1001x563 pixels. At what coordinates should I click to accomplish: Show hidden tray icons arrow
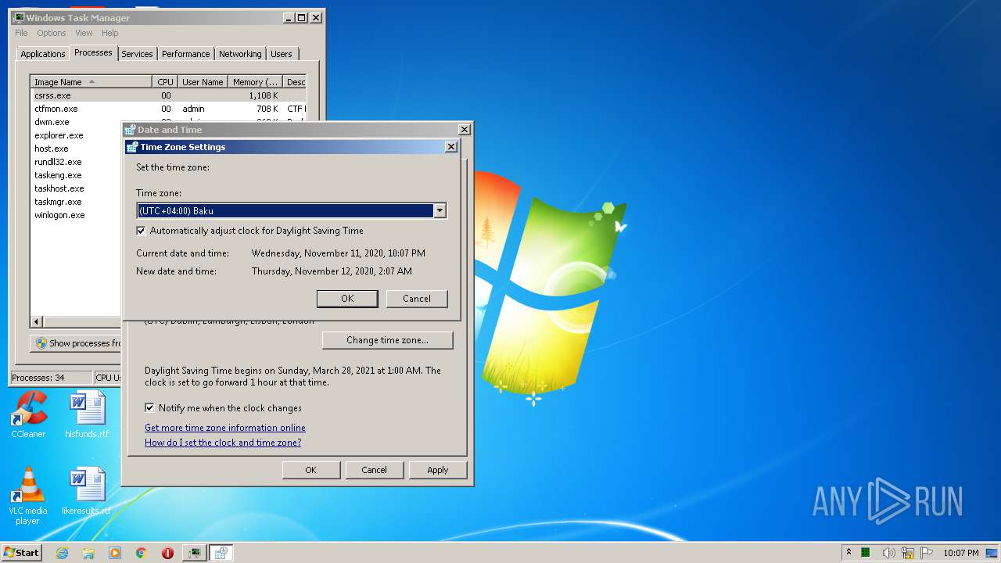(849, 553)
